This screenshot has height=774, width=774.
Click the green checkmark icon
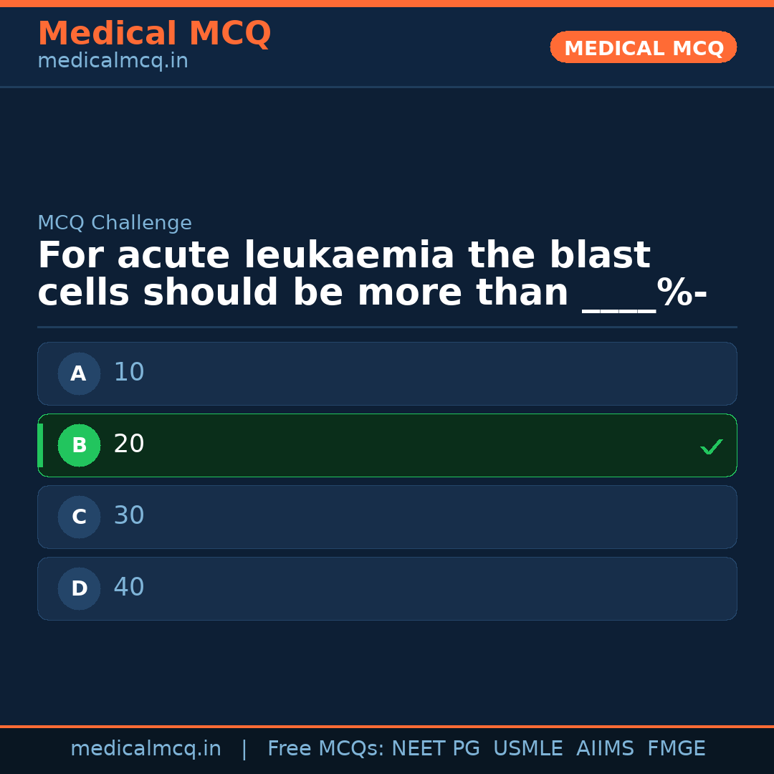pyautogui.click(x=711, y=446)
